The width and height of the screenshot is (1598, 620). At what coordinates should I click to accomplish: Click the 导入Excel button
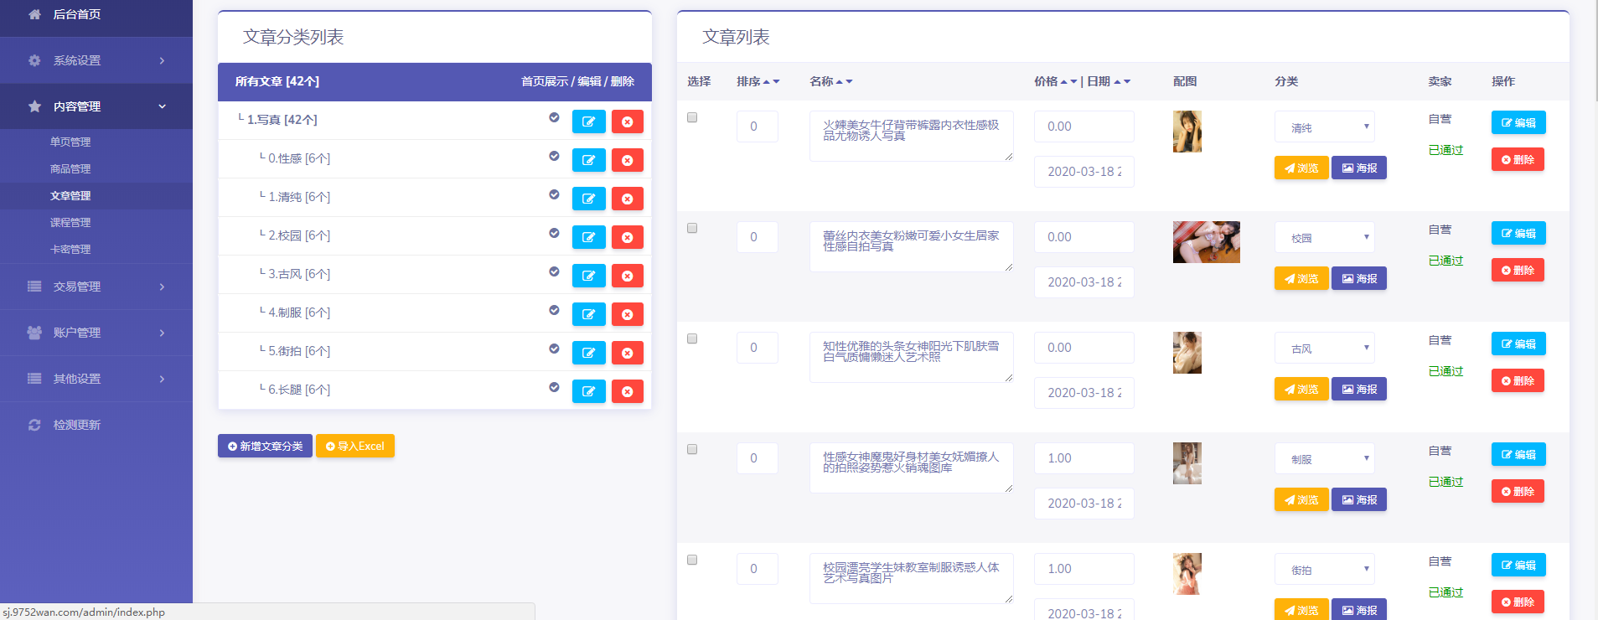coord(355,446)
